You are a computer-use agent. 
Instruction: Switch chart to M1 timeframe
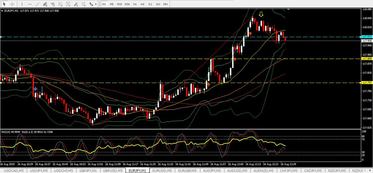point(104,4)
